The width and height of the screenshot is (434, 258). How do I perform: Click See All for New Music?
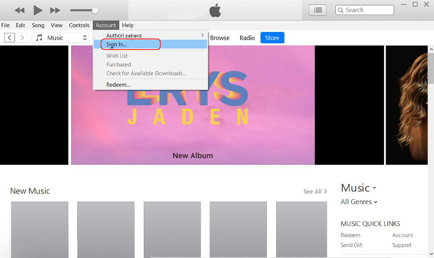(x=315, y=191)
